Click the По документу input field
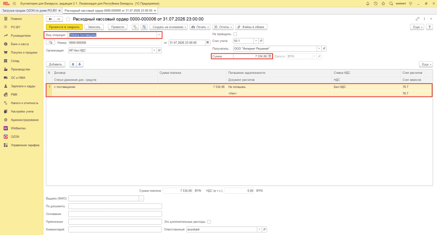Viewport: 437px width, 235px height. [115, 206]
